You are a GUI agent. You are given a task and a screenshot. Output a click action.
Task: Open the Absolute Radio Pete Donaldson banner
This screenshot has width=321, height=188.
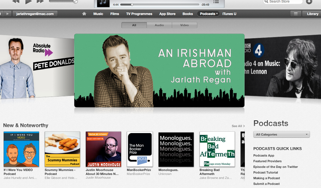(x=37, y=67)
